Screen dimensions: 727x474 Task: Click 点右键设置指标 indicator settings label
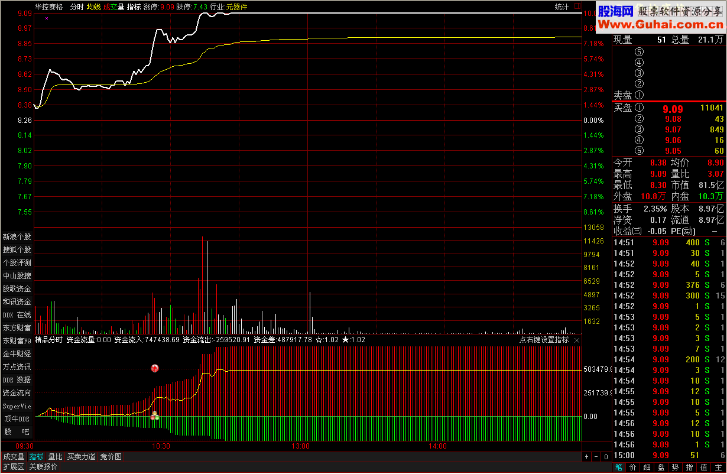coord(544,340)
